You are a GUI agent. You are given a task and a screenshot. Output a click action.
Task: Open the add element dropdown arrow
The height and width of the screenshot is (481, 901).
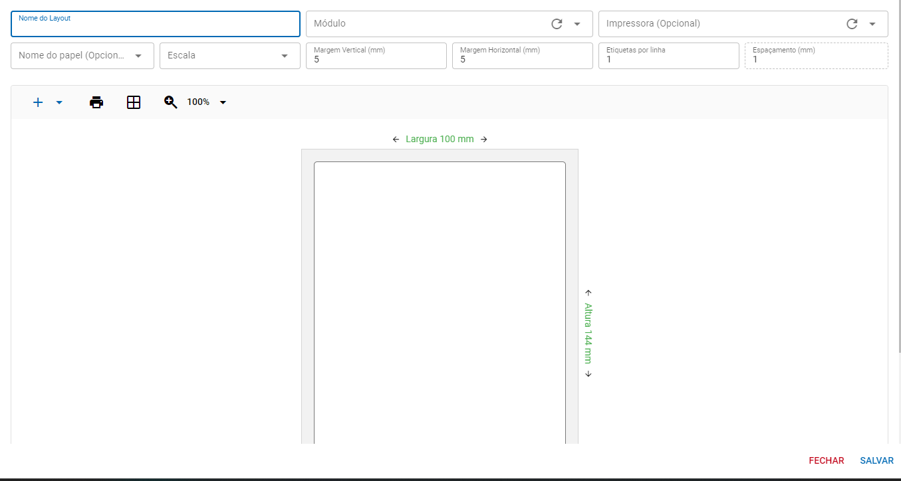[x=59, y=102]
